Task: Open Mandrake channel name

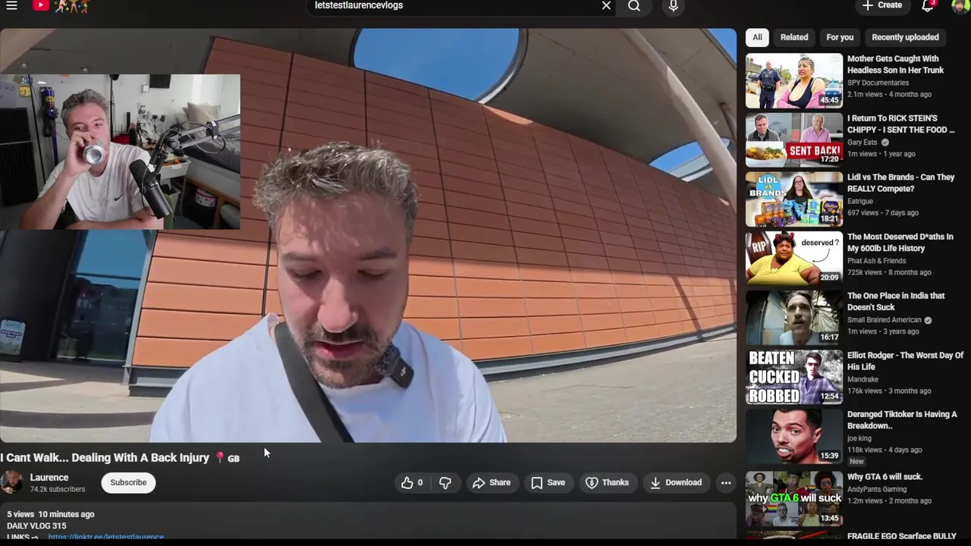Action: pos(863,379)
